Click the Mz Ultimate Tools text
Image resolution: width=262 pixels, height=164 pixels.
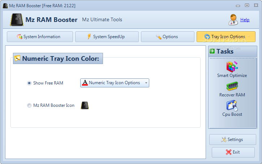102,20
